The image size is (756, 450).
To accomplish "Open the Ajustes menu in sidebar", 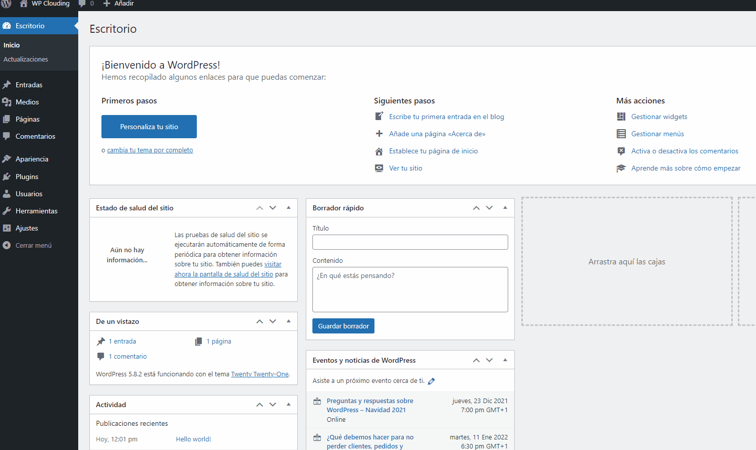I will point(27,228).
